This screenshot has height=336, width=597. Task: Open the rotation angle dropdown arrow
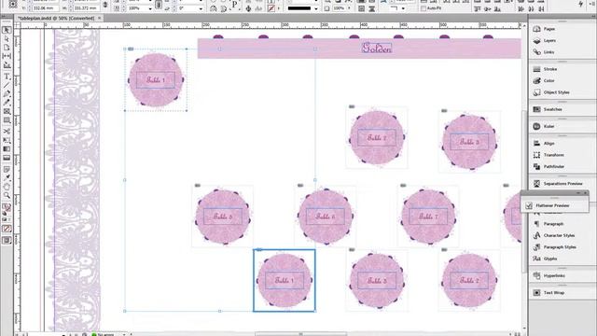[x=201, y=8]
